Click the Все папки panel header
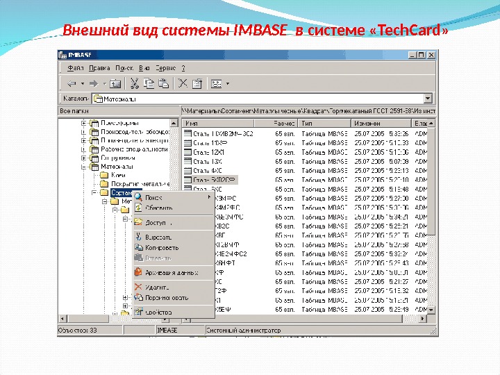This screenshot has width=500, height=375. point(119,111)
